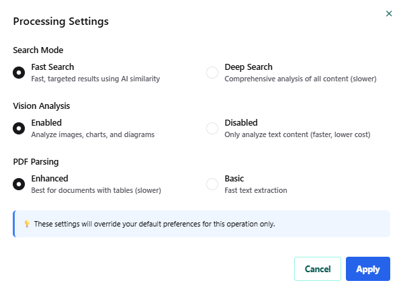Apply the processing settings

[x=368, y=269]
